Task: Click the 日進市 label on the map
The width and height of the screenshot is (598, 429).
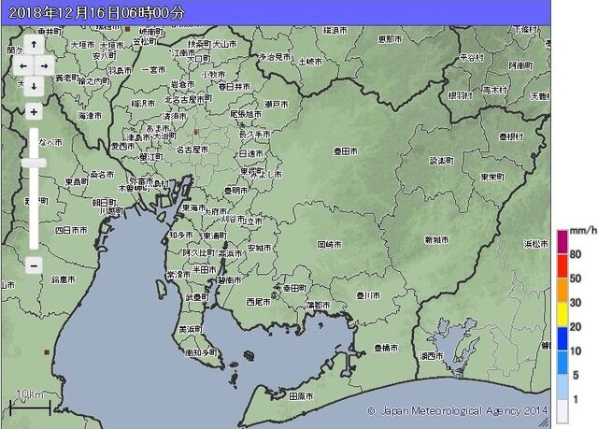Action: [251, 153]
